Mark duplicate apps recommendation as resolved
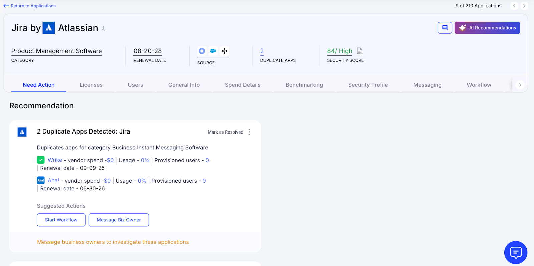 226,132
